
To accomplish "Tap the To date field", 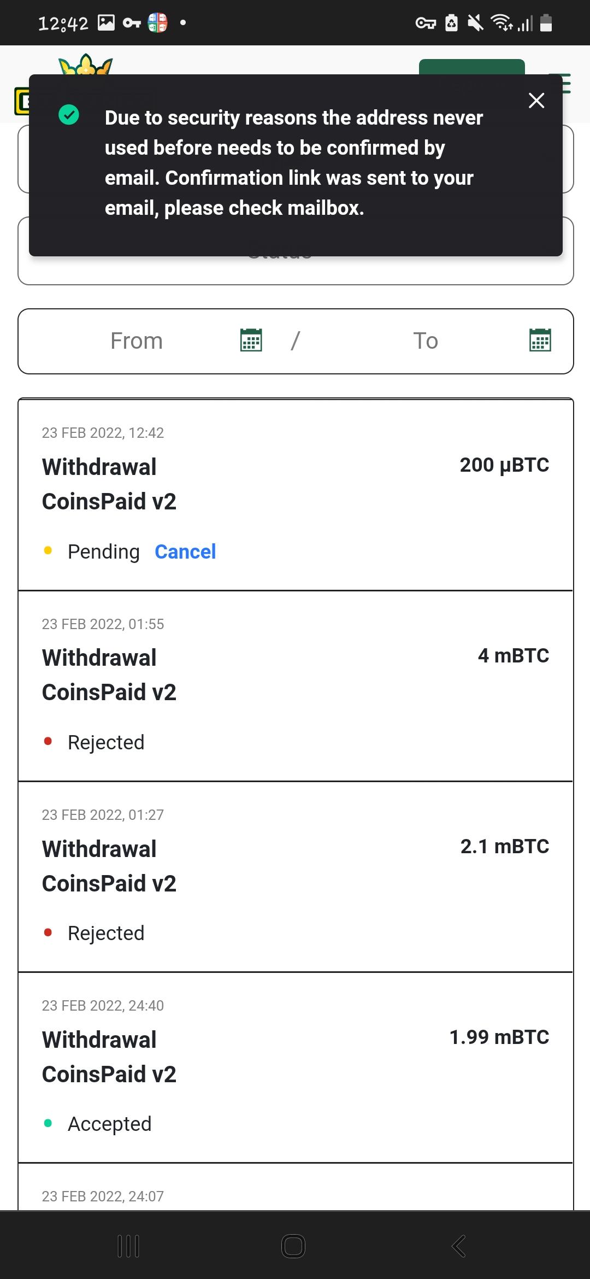I will [426, 341].
